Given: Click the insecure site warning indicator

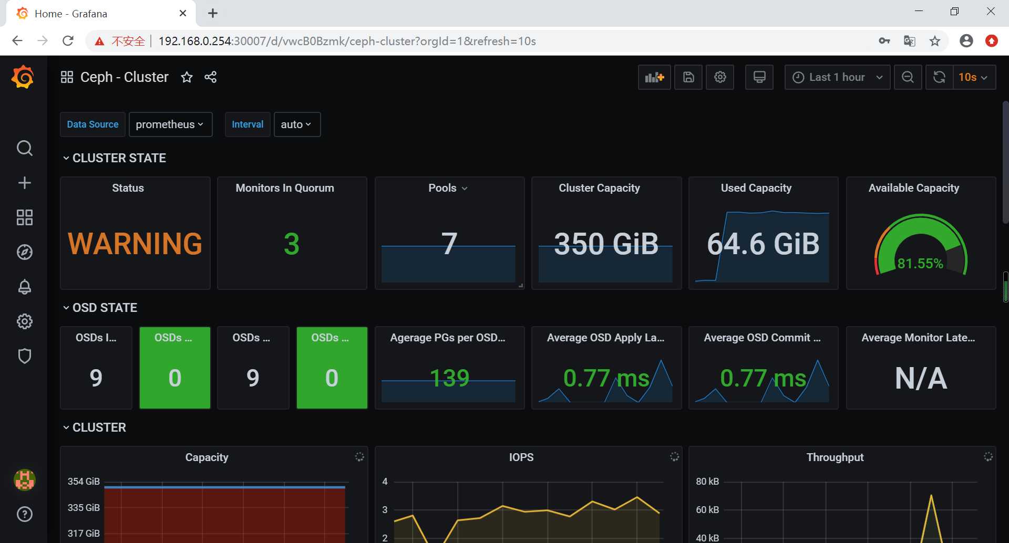Looking at the screenshot, I should click(x=120, y=41).
